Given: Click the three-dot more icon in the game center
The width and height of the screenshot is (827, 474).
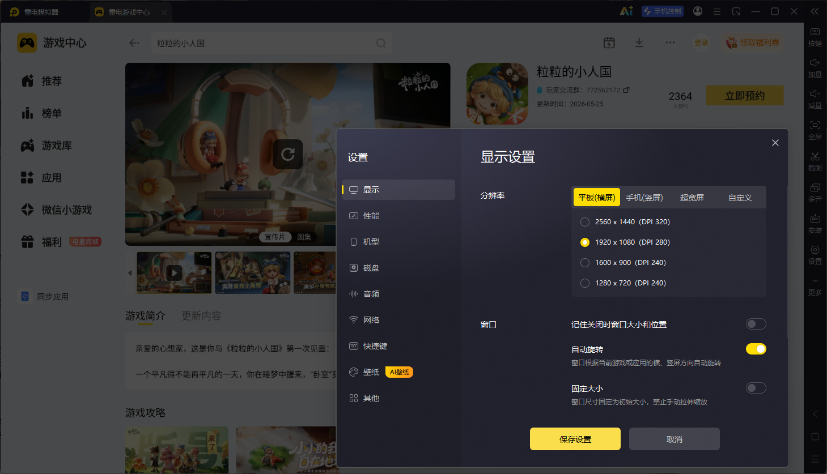Looking at the screenshot, I should click(670, 42).
